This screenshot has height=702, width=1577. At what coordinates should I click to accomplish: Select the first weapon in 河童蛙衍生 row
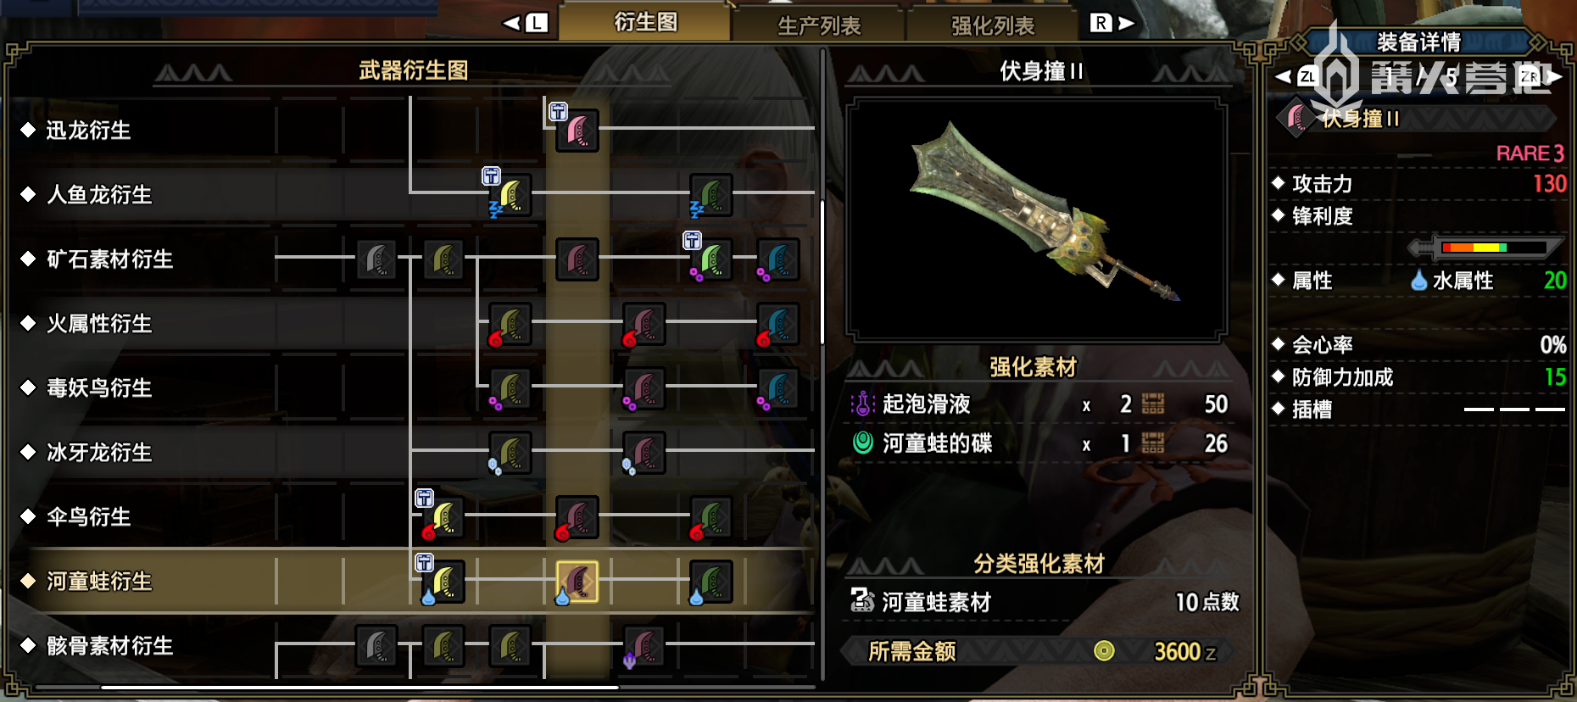(x=443, y=582)
